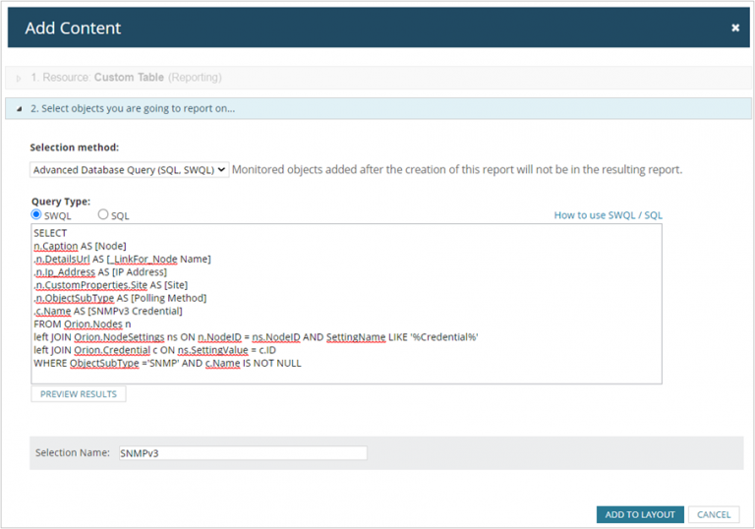755x529 pixels.
Task: Click the c.Name AS SNMPv3 Credential line
Action: [108, 312]
